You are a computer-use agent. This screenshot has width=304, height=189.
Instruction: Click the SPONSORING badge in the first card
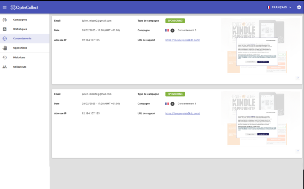175,21
